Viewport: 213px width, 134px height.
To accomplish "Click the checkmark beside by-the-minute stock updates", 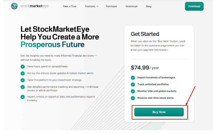I will click(23, 73).
